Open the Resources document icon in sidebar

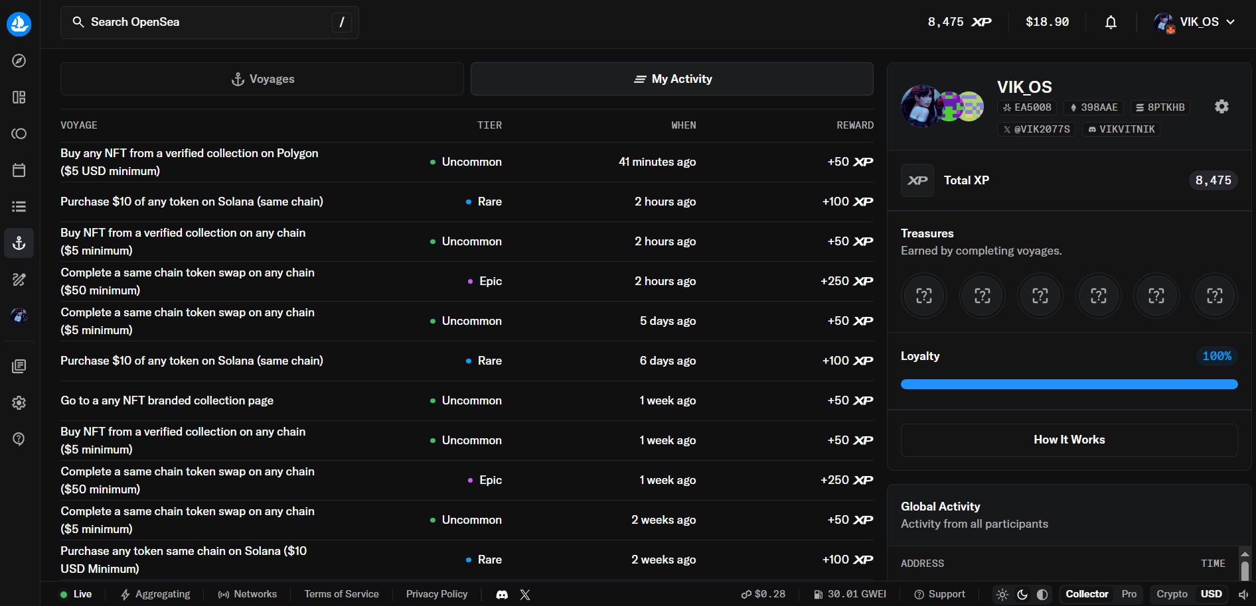19,367
